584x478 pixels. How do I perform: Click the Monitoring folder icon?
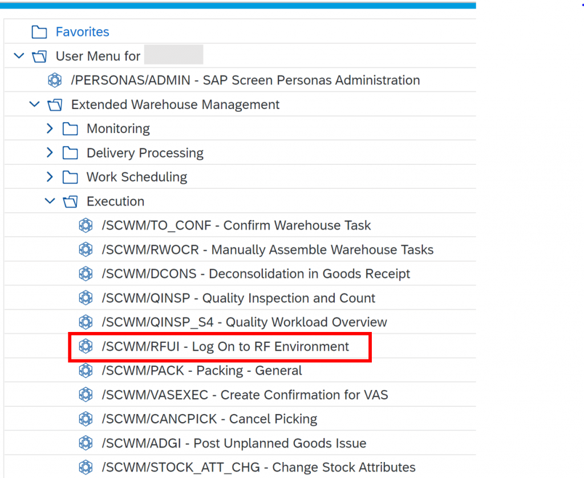70,129
